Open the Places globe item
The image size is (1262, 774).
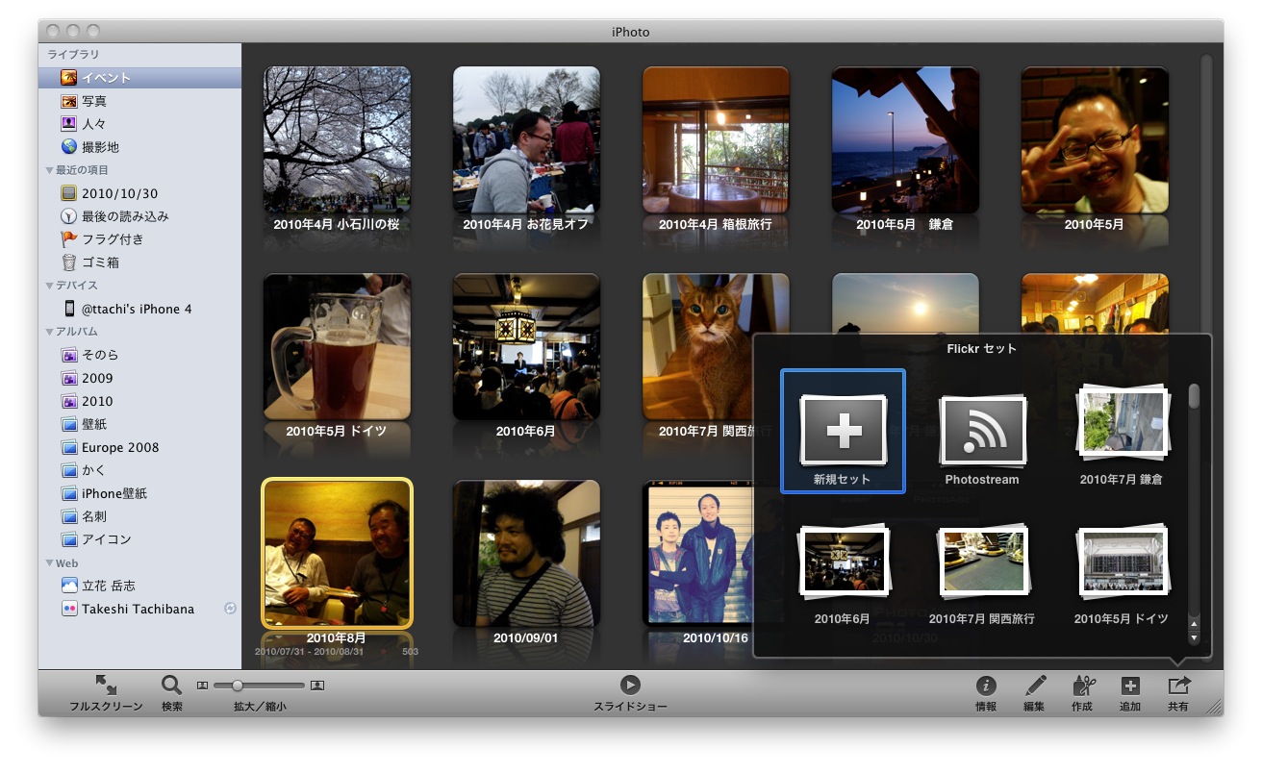(x=99, y=147)
